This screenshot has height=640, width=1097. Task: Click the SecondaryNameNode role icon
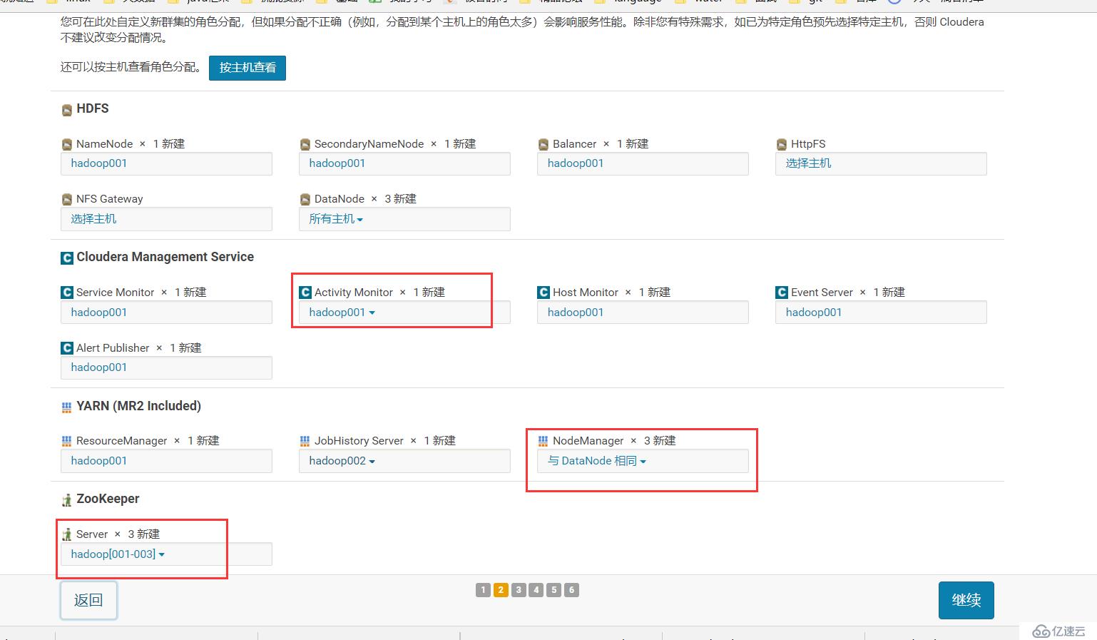305,144
